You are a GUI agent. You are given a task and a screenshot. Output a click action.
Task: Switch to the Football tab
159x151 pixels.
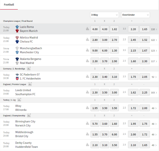9,5
